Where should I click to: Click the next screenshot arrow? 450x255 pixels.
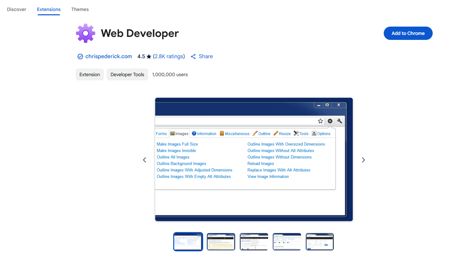363,160
